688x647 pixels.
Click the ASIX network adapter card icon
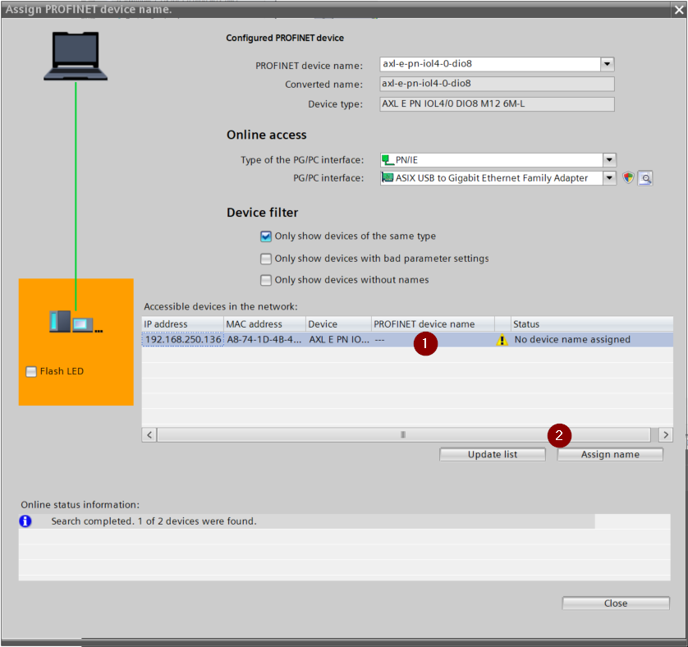tap(388, 177)
